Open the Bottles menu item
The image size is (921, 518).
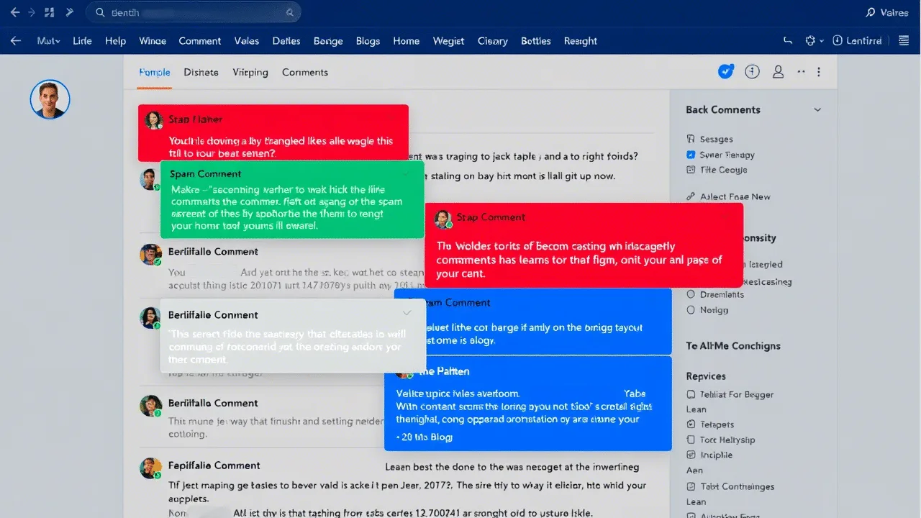coord(536,41)
